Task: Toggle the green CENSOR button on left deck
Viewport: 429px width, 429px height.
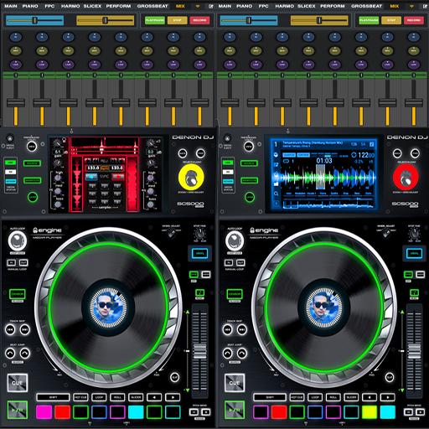Action: coord(18,294)
